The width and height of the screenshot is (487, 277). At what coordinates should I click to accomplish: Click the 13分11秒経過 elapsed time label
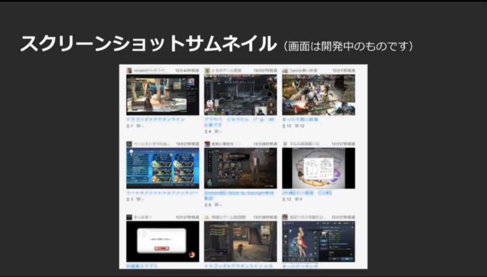[x=343, y=70]
